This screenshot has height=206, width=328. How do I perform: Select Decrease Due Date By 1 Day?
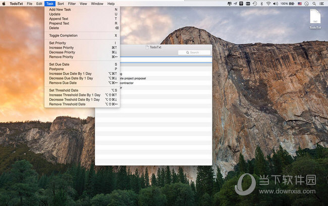[82, 78]
